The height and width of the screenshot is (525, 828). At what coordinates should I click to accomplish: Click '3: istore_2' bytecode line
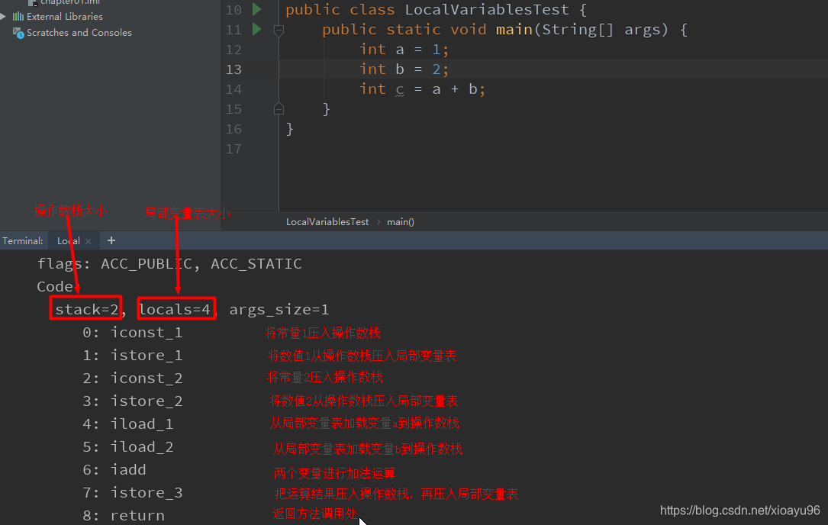[133, 401]
